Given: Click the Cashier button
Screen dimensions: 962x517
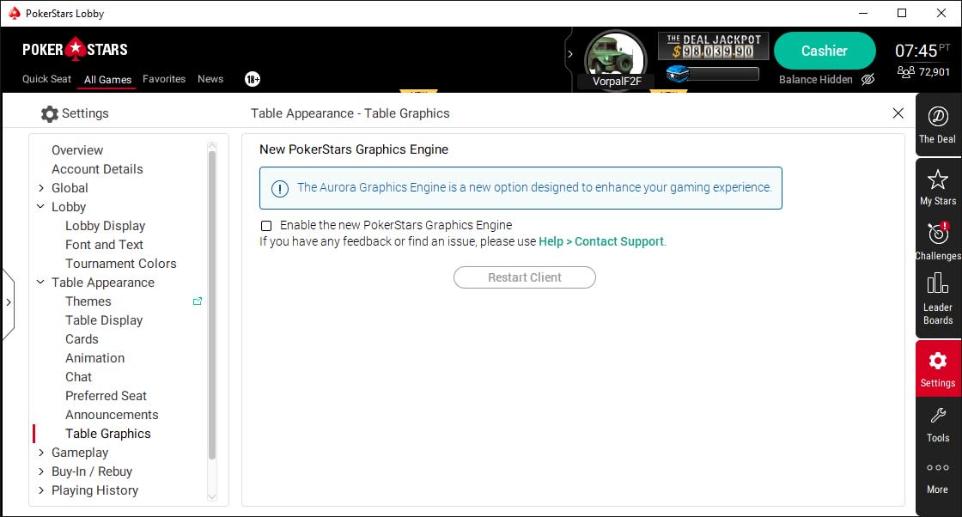Looking at the screenshot, I should point(825,51).
